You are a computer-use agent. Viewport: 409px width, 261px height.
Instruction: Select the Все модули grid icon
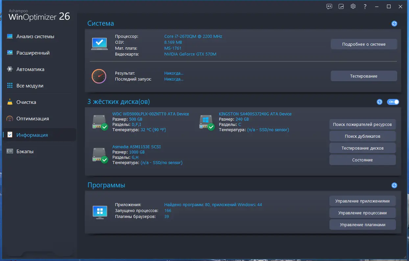pyautogui.click(x=10, y=85)
